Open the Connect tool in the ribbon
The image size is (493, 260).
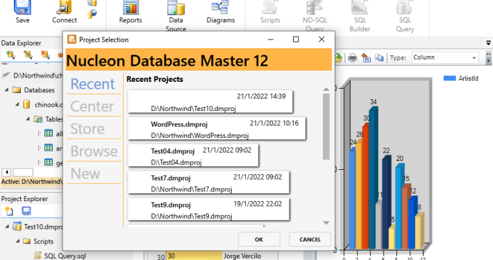[65, 8]
